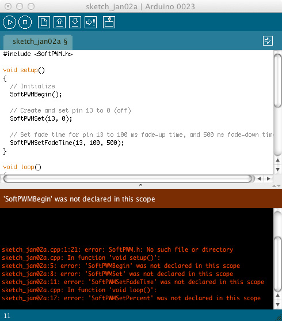Click the 'void loop()' line
The width and height of the screenshot is (282, 321).
tap(22, 167)
